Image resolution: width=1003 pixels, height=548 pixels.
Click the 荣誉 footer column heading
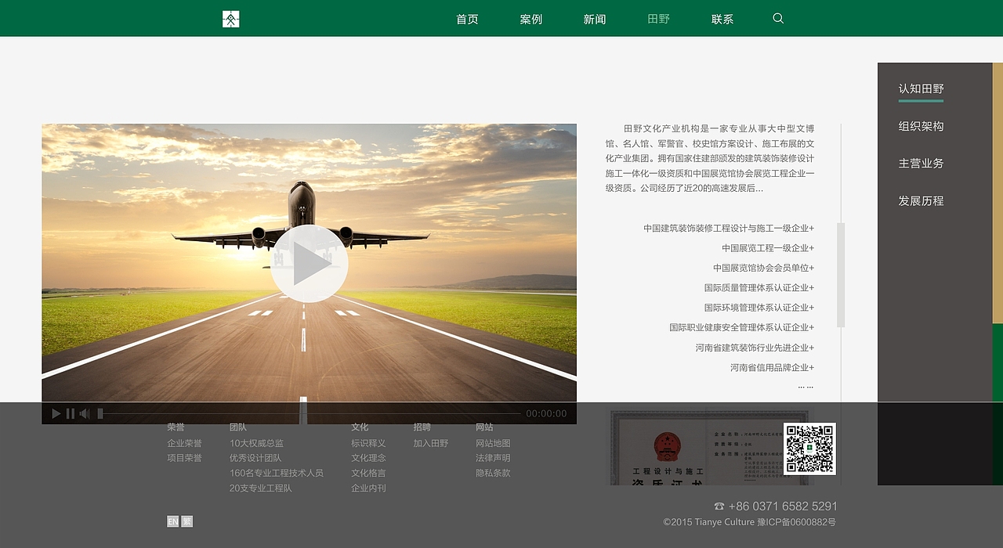(x=176, y=427)
